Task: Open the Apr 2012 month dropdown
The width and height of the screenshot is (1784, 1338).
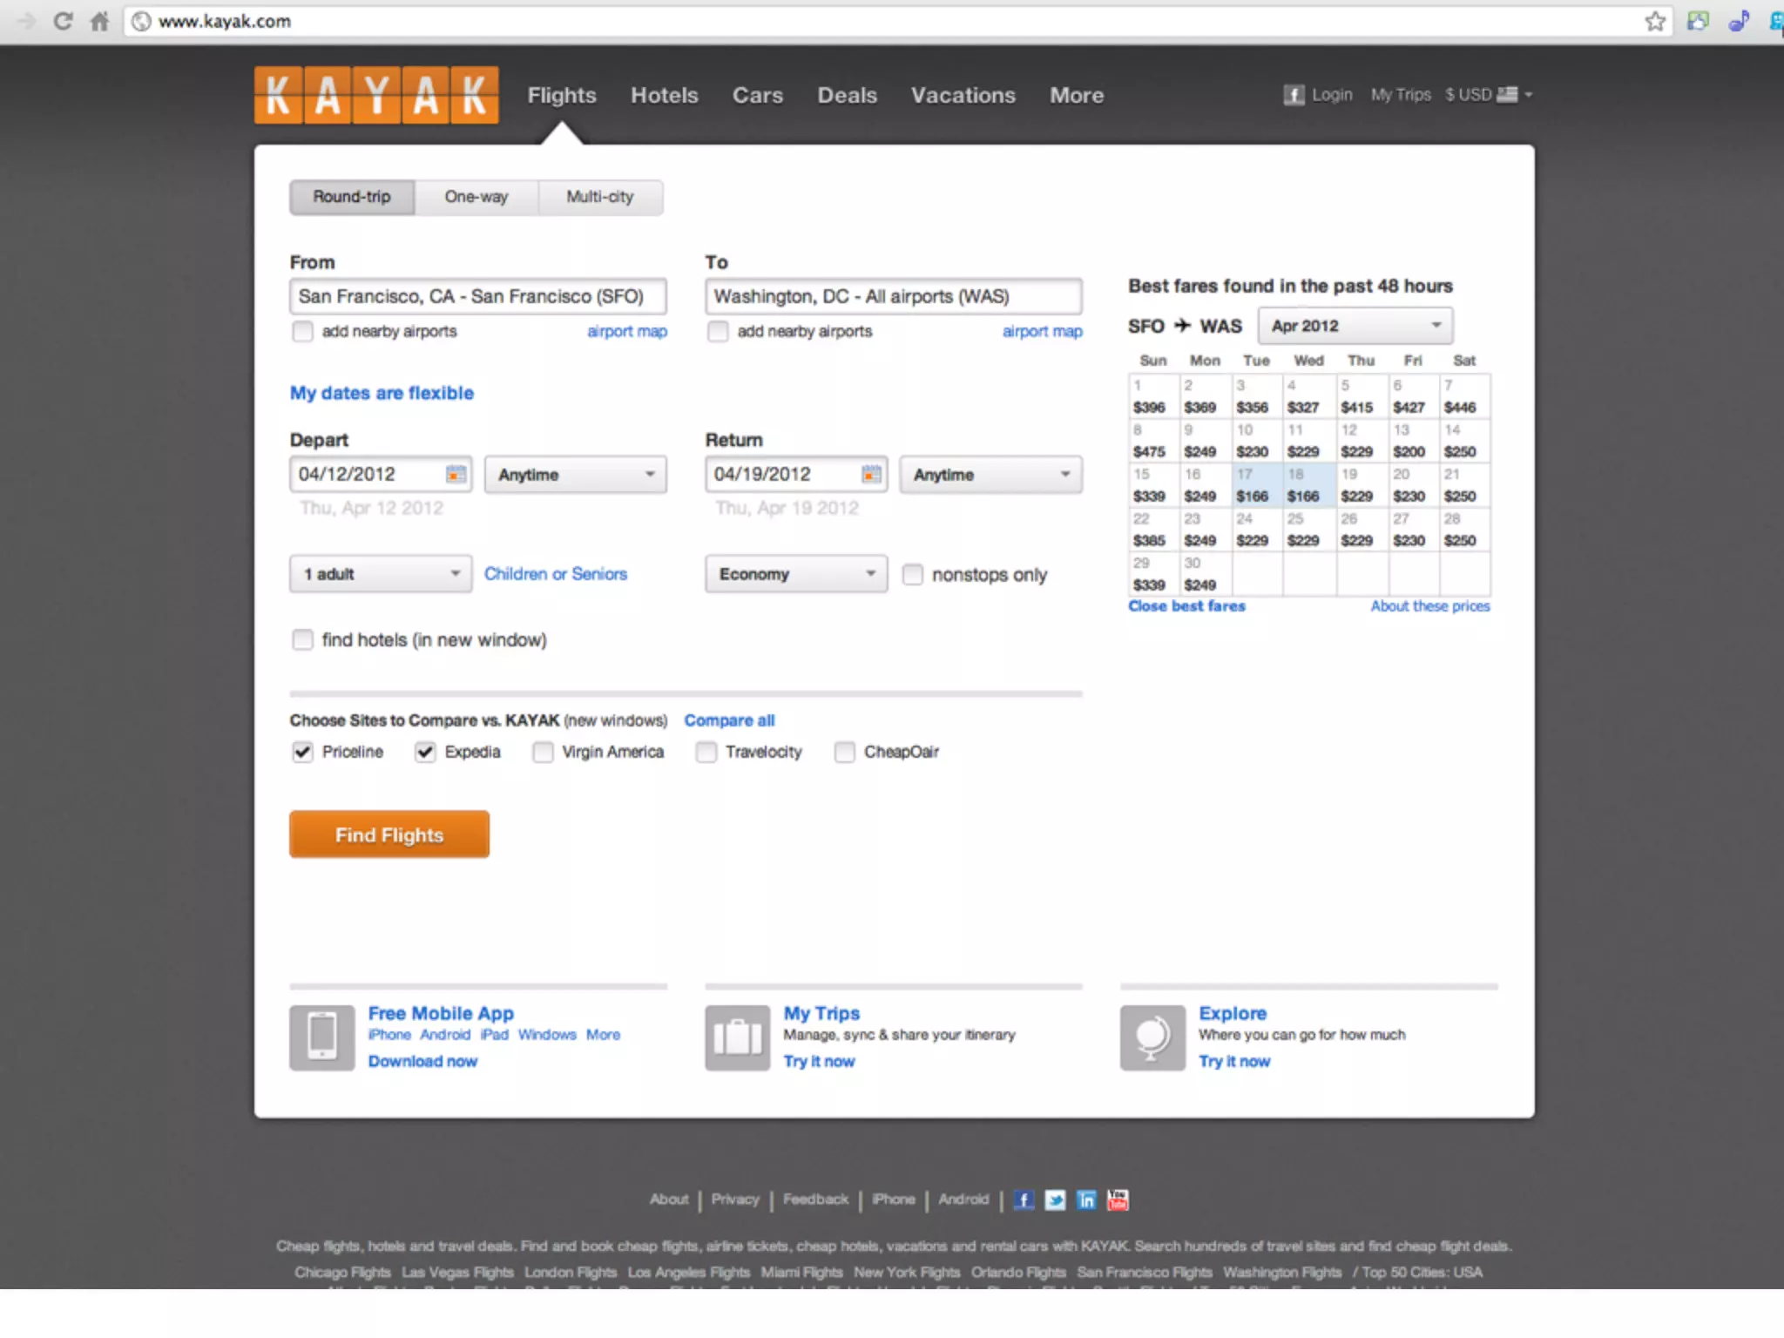Action: pyautogui.click(x=1355, y=326)
